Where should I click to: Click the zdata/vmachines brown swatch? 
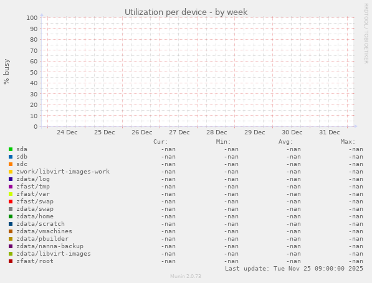11,231
